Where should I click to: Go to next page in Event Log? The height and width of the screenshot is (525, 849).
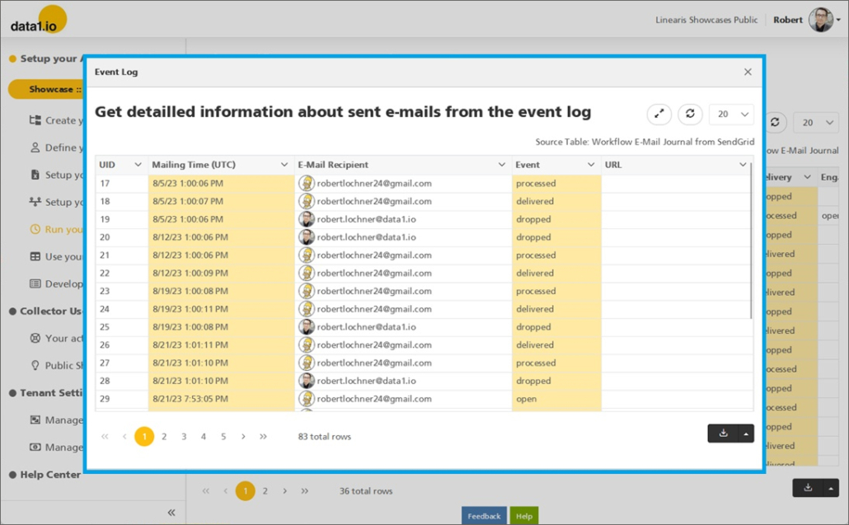pos(243,437)
